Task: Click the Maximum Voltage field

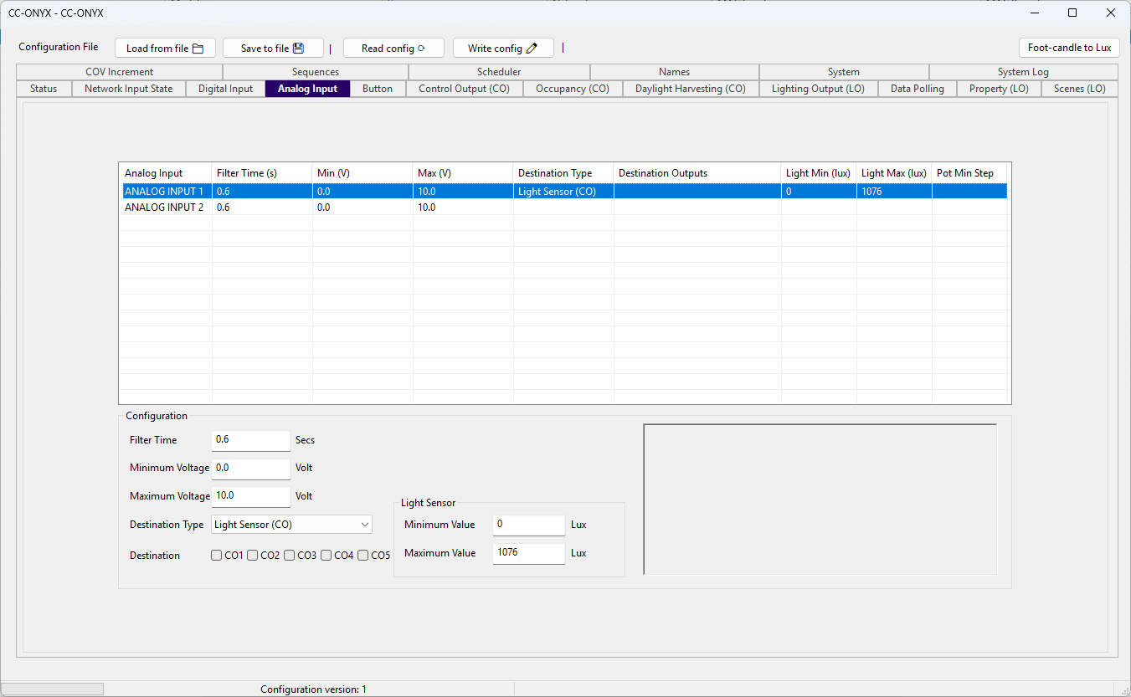Action: pyautogui.click(x=251, y=496)
